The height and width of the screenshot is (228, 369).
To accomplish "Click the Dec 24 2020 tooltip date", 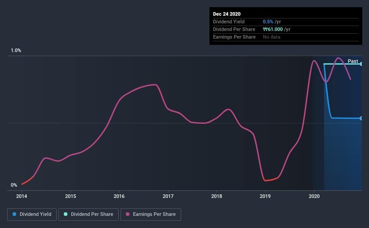I will [227, 14].
